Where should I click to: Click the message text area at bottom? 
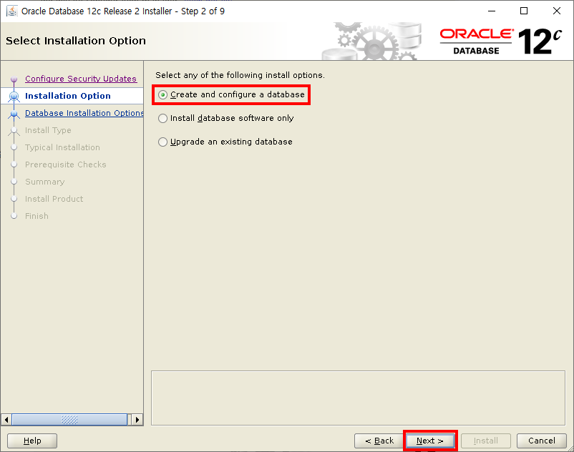[358, 398]
